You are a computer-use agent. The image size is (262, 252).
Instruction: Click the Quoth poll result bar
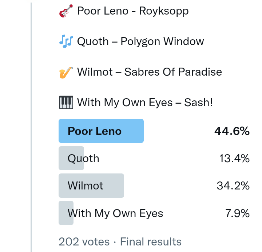pos(71,158)
